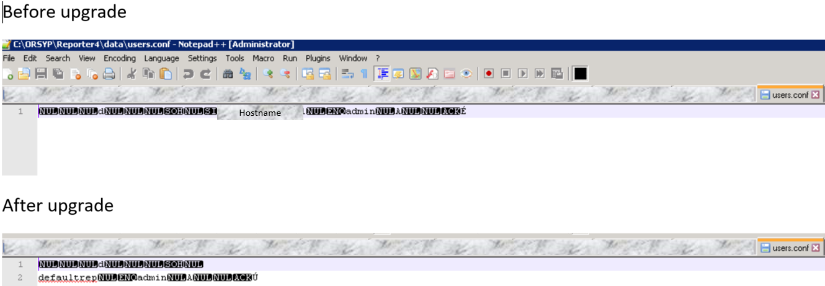Enable synchronized vertical scrolling icon
The width and height of the screenshot is (825, 286).
point(308,74)
